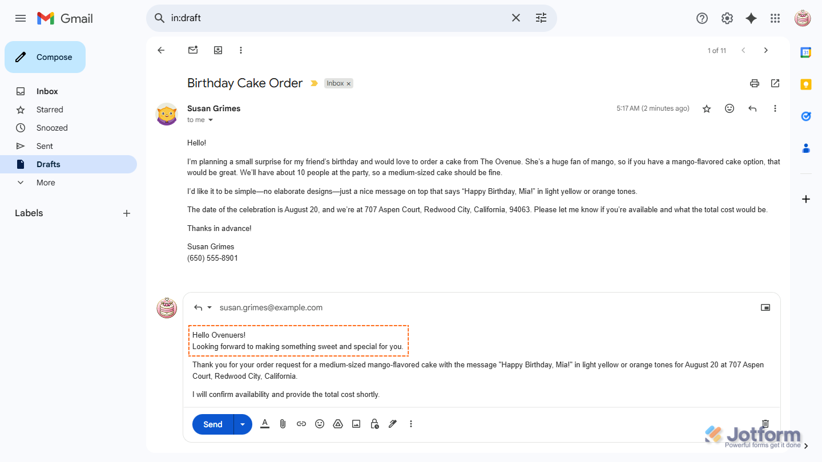The height and width of the screenshot is (462, 822).
Task: Open the Sent folder
Action: point(45,146)
